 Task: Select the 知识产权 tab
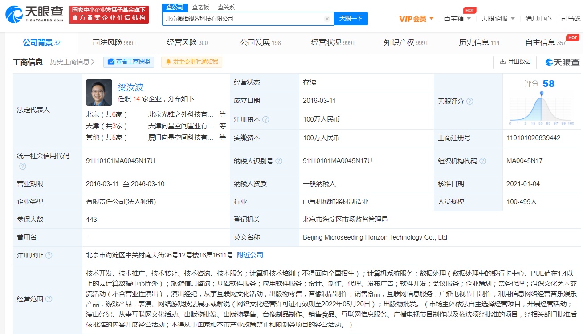[406, 43]
